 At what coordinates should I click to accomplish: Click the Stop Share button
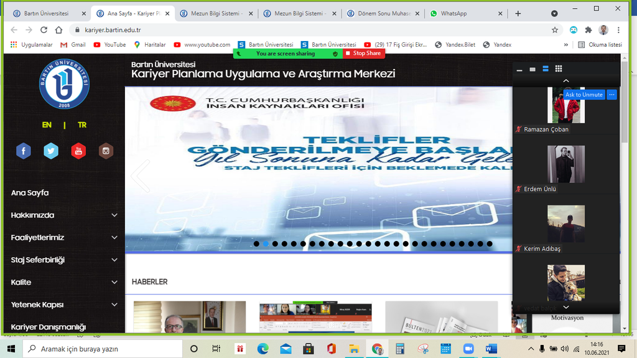point(363,54)
